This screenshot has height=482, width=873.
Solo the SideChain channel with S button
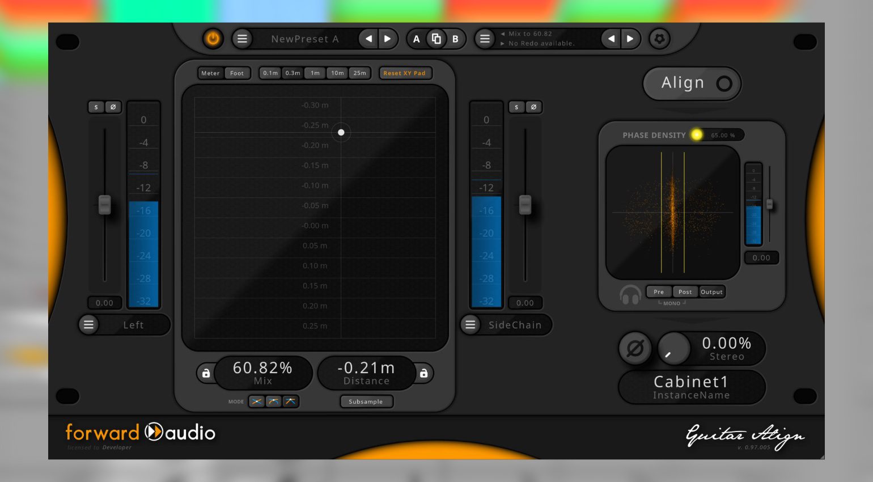[x=516, y=107]
